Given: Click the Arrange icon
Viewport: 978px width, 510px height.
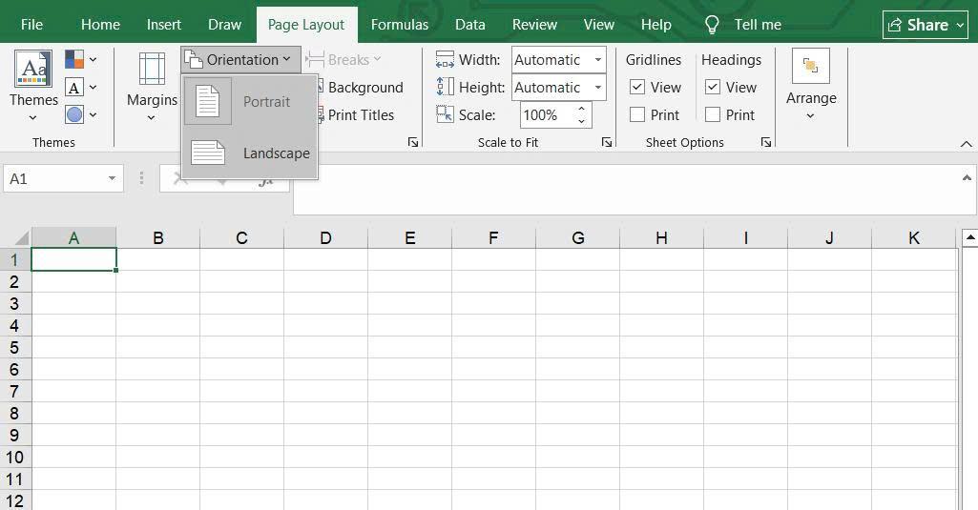Looking at the screenshot, I should tap(810, 66).
